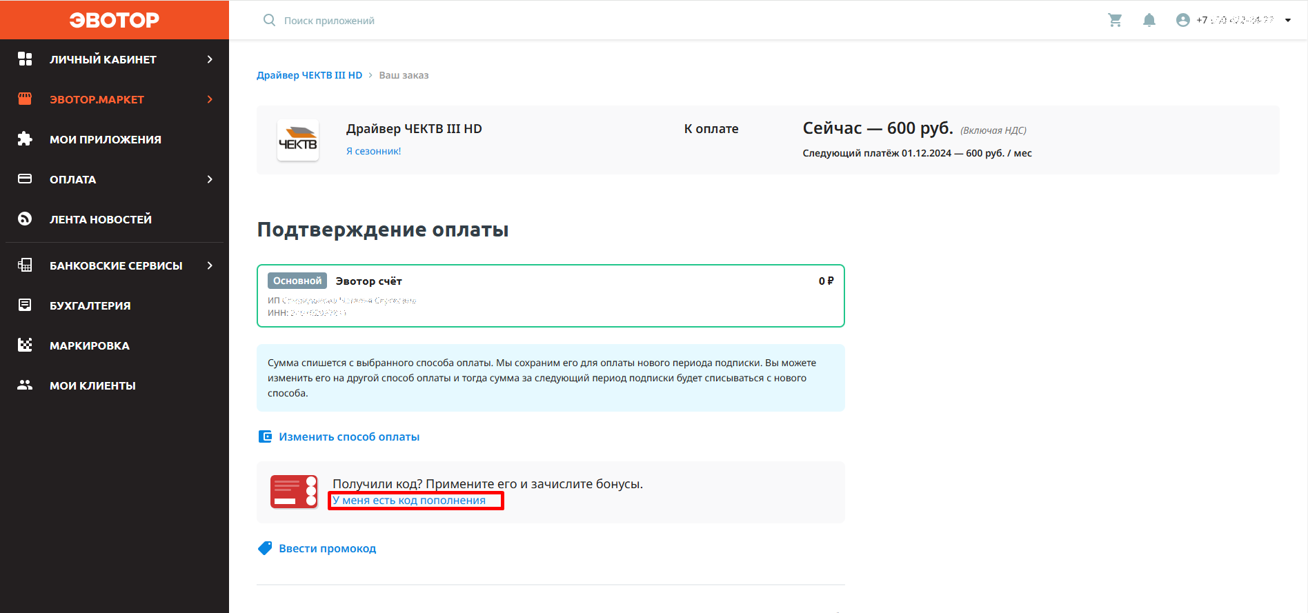The height and width of the screenshot is (613, 1308).
Task: Click the Драйвер ЧЕКТВ III HD breadcrumb
Action: click(309, 75)
